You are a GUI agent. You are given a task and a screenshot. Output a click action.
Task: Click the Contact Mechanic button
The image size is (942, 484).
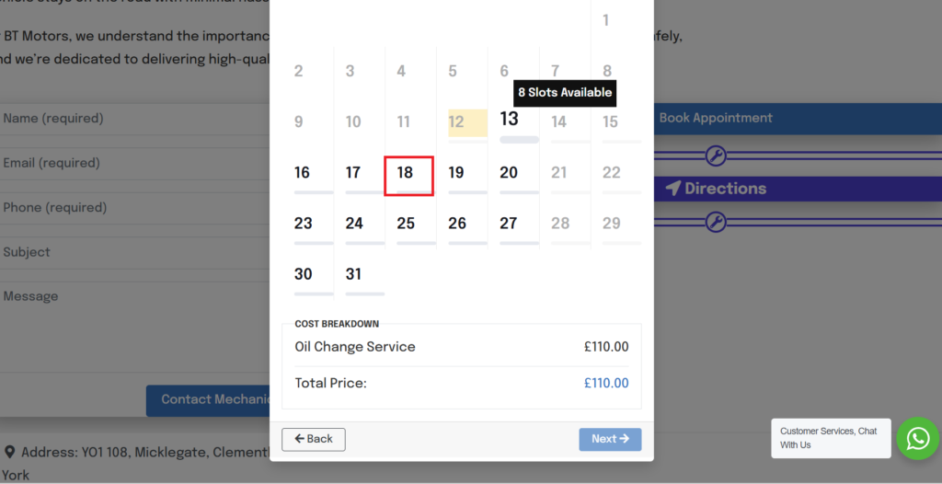pyautogui.click(x=208, y=399)
